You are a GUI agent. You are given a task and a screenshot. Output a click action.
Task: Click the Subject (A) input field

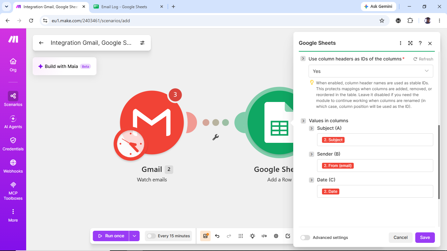(375, 140)
